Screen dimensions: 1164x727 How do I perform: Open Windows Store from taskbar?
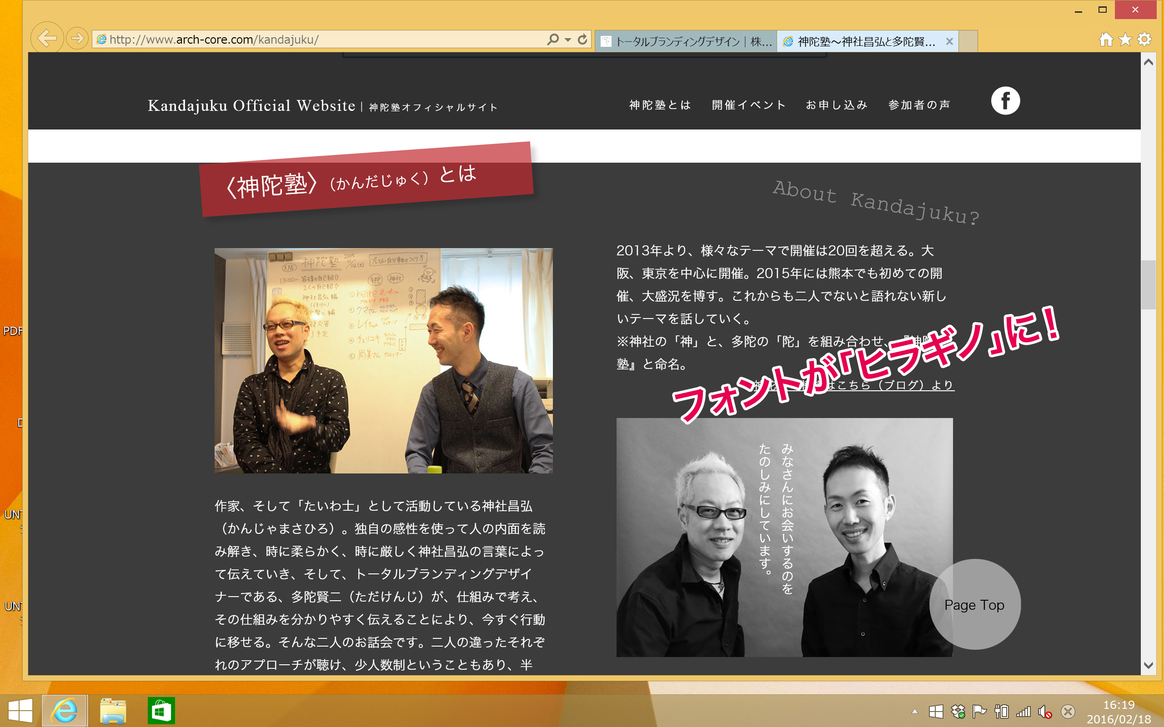click(x=161, y=711)
